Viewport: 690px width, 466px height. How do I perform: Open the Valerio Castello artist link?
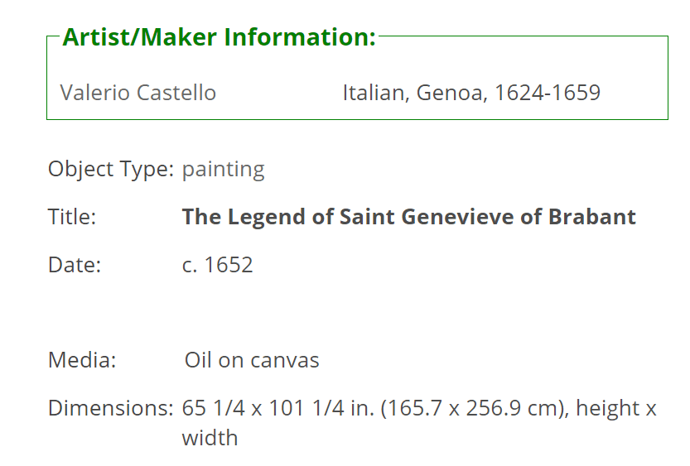(x=138, y=93)
